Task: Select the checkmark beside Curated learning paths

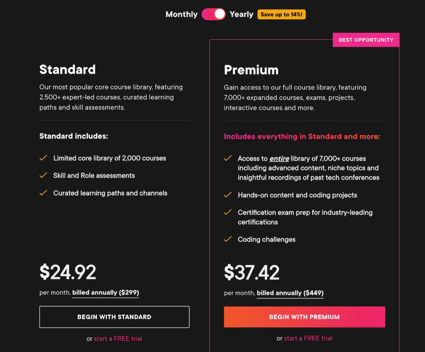Action: [x=44, y=193]
